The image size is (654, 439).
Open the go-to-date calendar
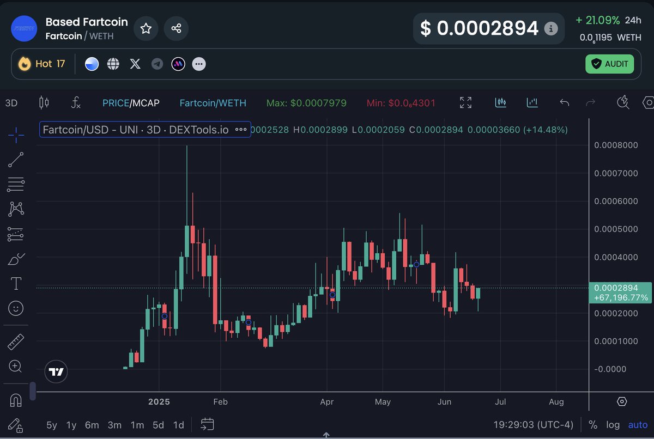click(x=207, y=424)
